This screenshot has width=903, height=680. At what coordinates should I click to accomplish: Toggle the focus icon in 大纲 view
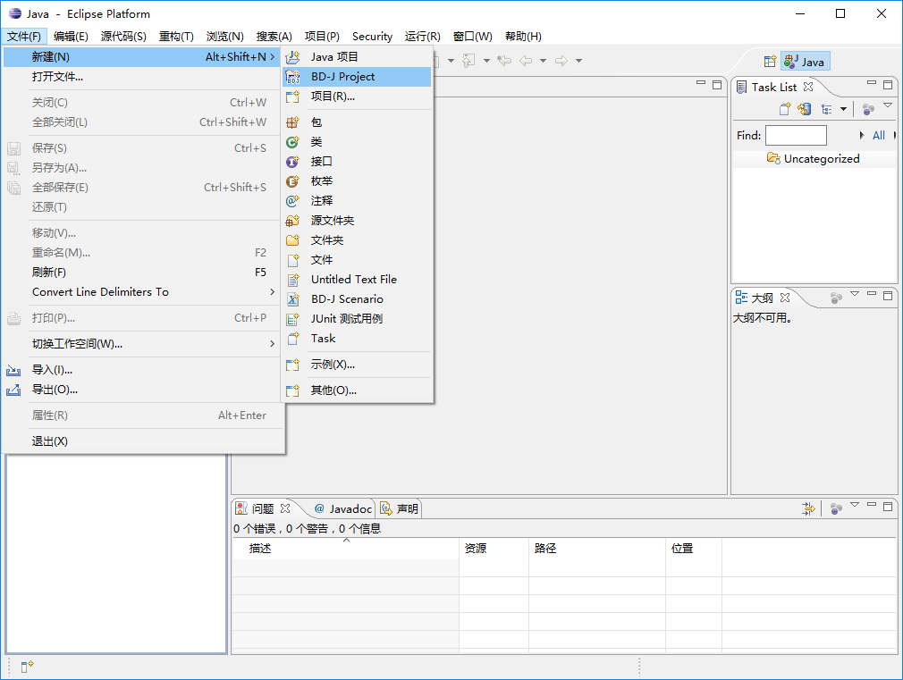(x=836, y=298)
